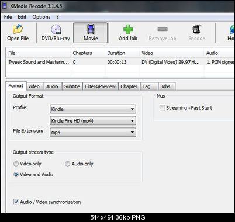Screen dimensions: 235x222
Task: Click the XMedia Recode title bar icon
Action: click(x=4, y=6)
